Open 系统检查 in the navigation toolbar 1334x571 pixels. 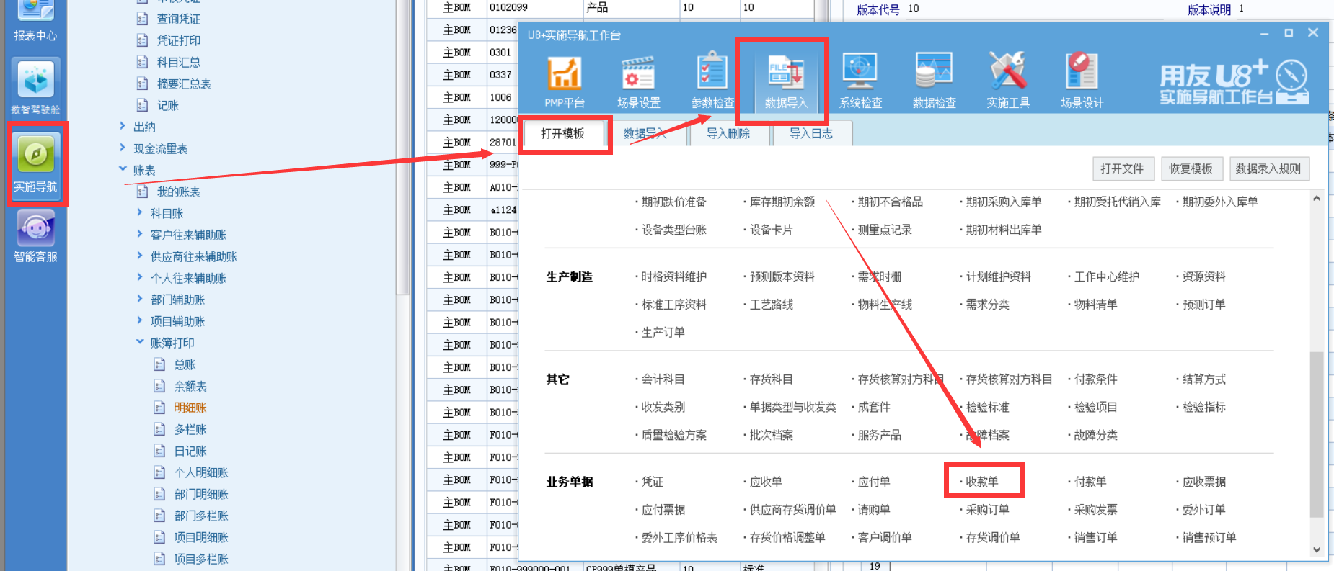point(860,81)
